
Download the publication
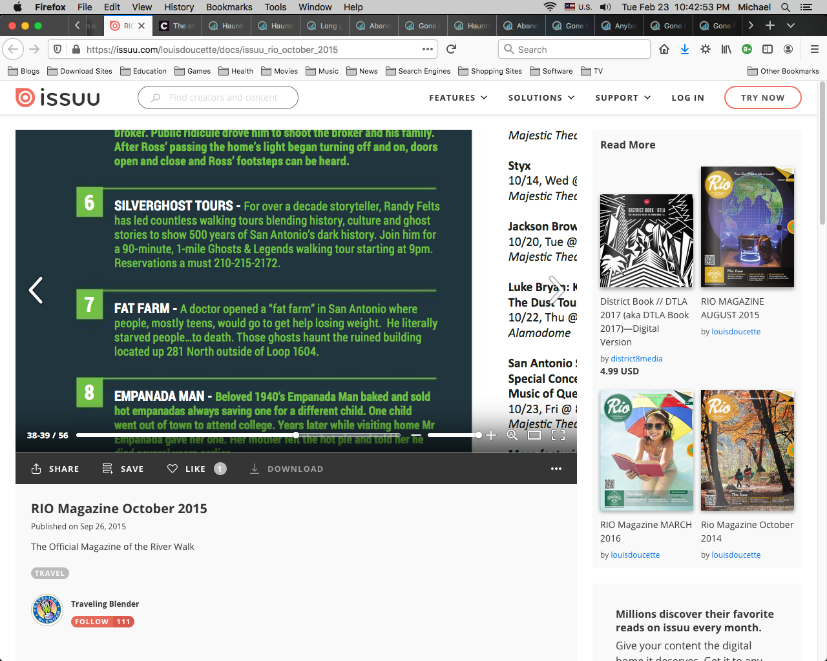(x=286, y=469)
